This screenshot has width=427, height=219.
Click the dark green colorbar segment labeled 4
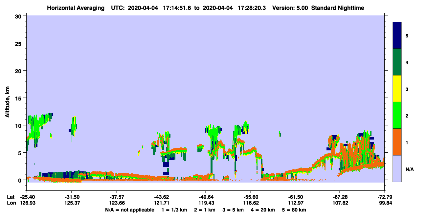(397, 62)
